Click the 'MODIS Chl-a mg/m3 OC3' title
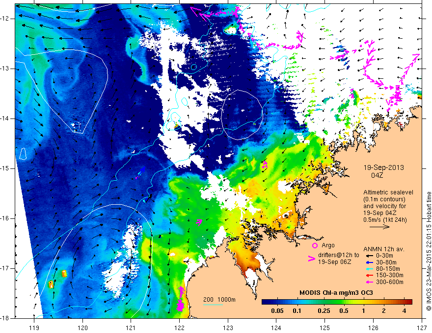Screen dimensions: 432x333 pos(336,293)
